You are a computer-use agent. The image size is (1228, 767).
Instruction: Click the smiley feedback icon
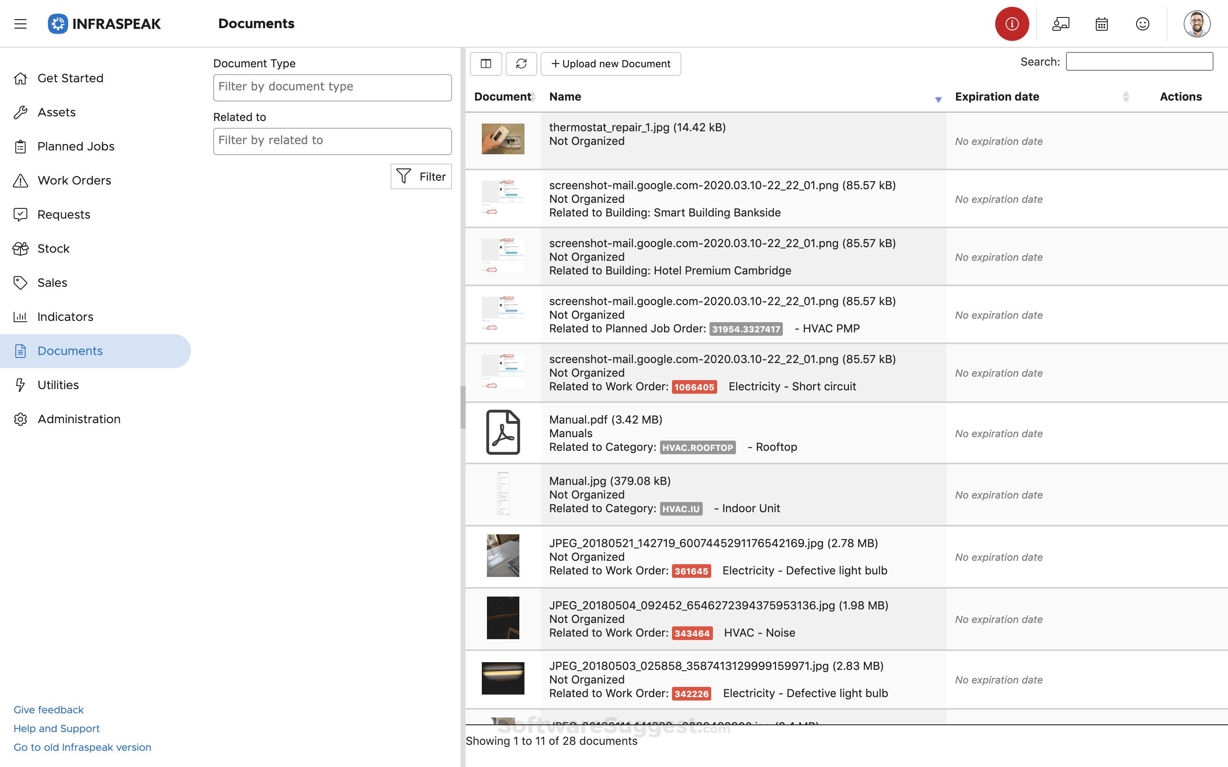[1142, 23]
